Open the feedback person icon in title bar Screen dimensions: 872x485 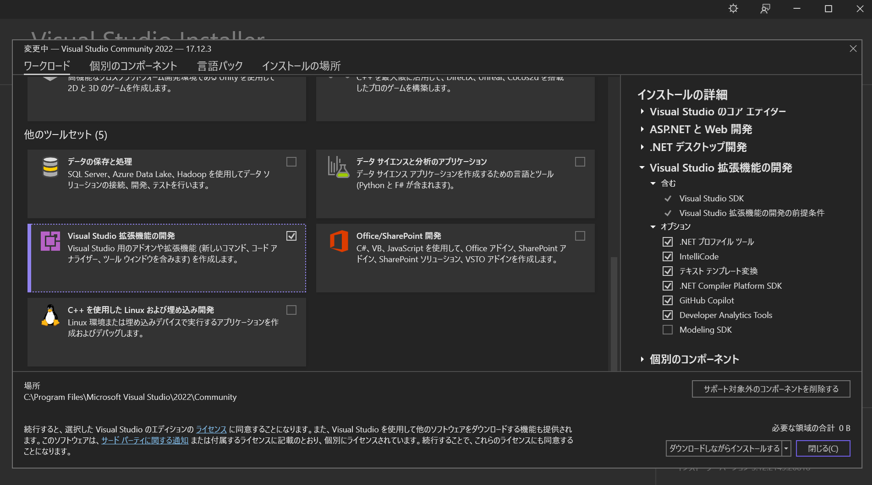pyautogui.click(x=765, y=9)
